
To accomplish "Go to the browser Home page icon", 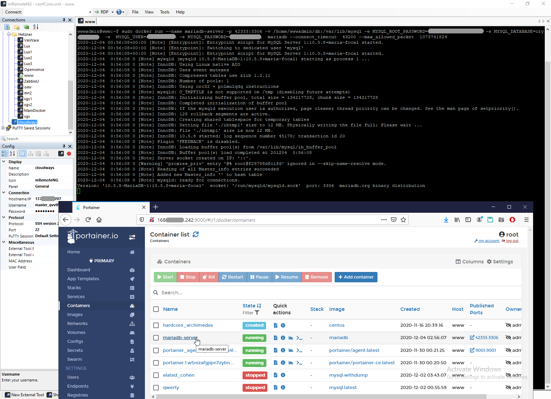I will 99,220.
